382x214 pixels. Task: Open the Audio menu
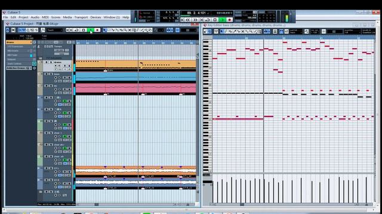pyautogui.click(x=35, y=17)
